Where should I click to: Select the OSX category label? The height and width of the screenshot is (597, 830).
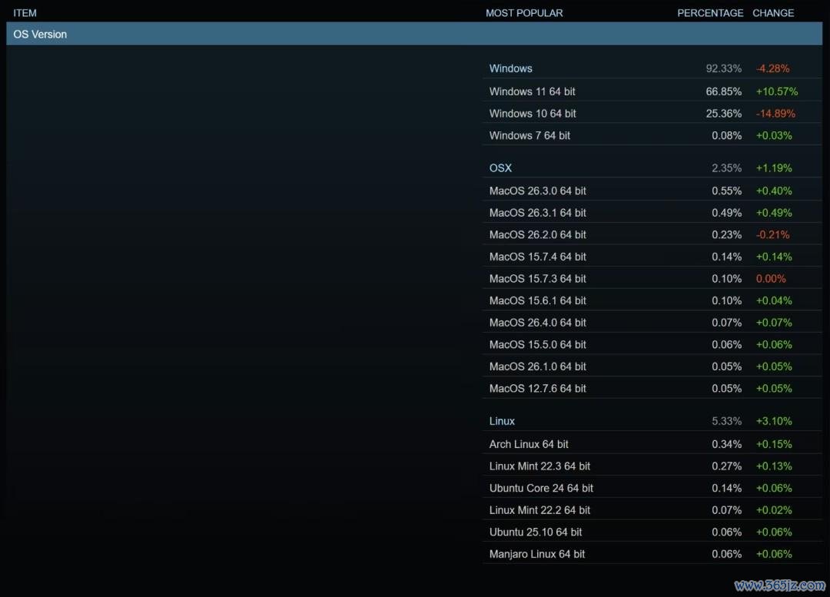pos(500,167)
